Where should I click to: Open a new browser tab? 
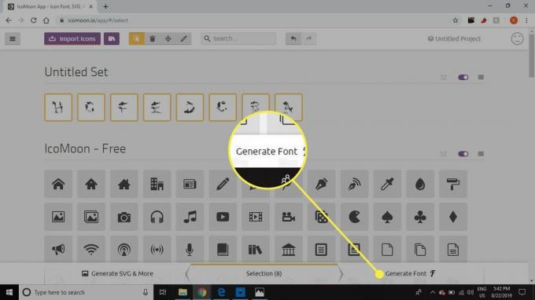point(105,6)
